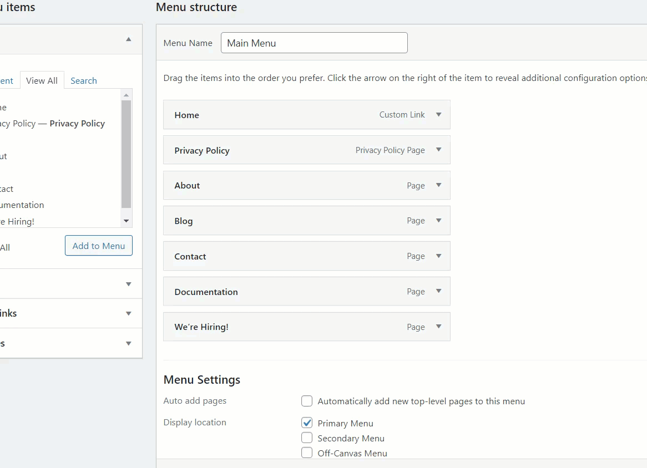This screenshot has height=468, width=647.
Task: Expand the bottom left collapsed panel arrow
Action: [x=128, y=343]
